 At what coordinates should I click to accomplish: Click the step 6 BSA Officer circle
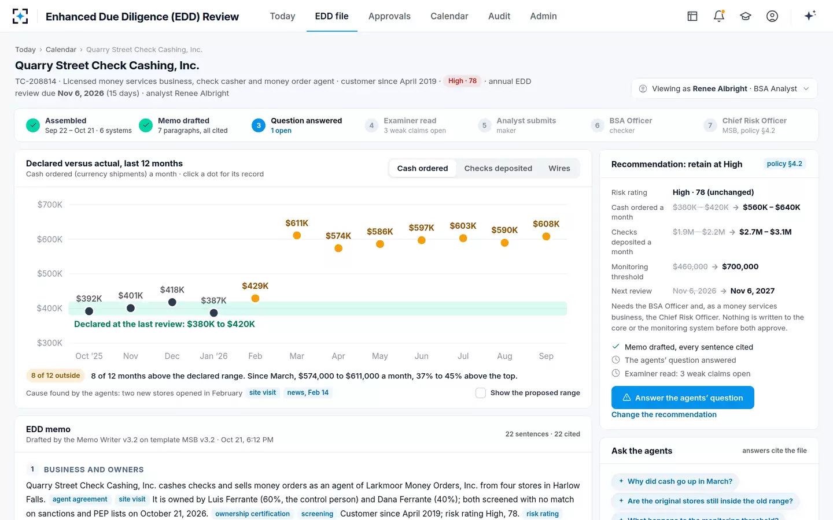click(597, 125)
